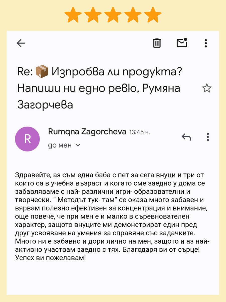226x302 pixels.
Task: Expand recipient details next to "до мен"
Action: point(78,145)
